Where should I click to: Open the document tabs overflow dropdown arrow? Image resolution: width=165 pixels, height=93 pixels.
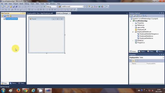[x=127, y=13]
